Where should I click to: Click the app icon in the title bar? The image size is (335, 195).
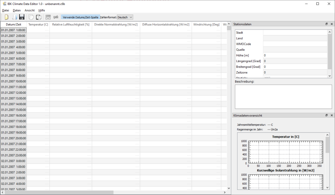click(x=4, y=4)
